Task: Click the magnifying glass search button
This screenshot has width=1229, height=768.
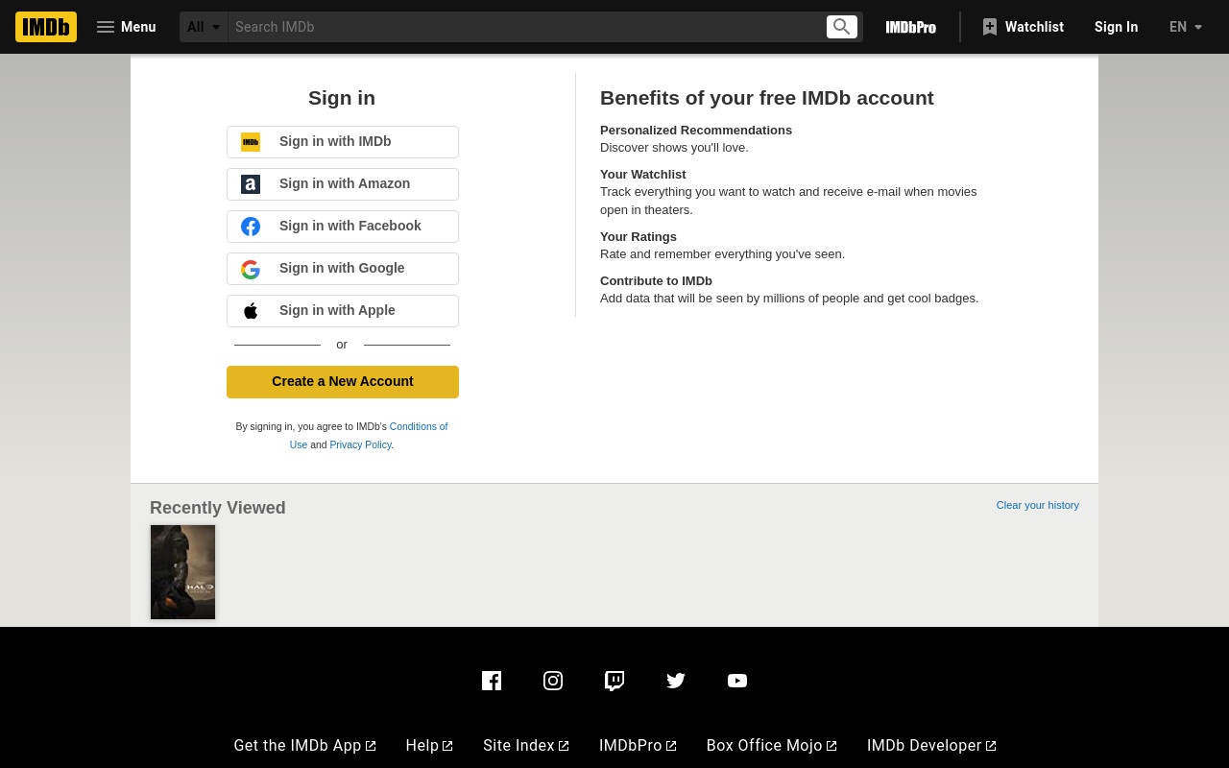Action: pyautogui.click(x=842, y=27)
